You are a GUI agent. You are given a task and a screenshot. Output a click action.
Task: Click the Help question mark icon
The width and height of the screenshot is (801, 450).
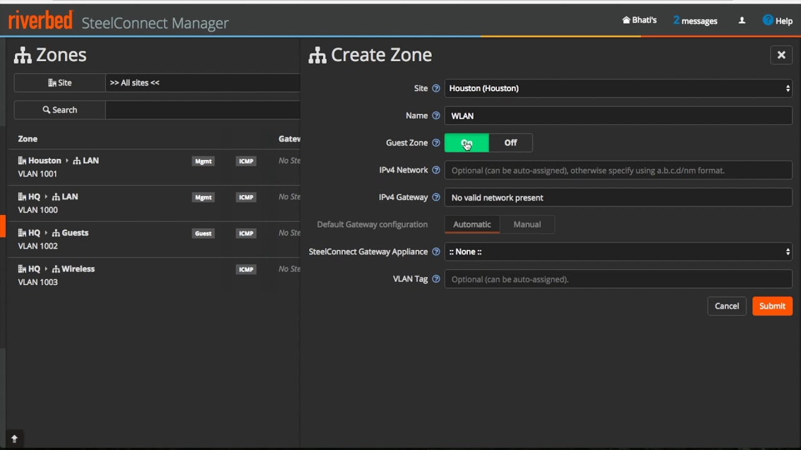coord(768,20)
